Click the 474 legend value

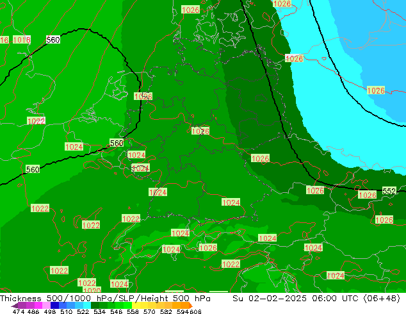(19, 311)
